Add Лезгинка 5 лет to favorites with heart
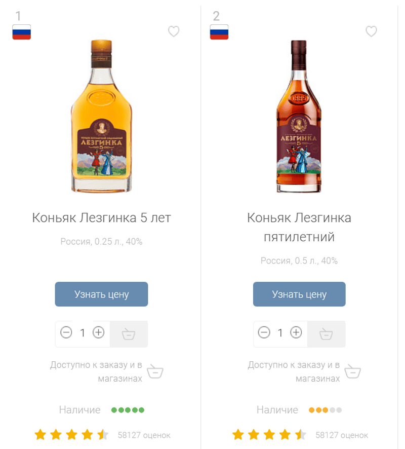The height and width of the screenshot is (449, 405). [x=174, y=31]
